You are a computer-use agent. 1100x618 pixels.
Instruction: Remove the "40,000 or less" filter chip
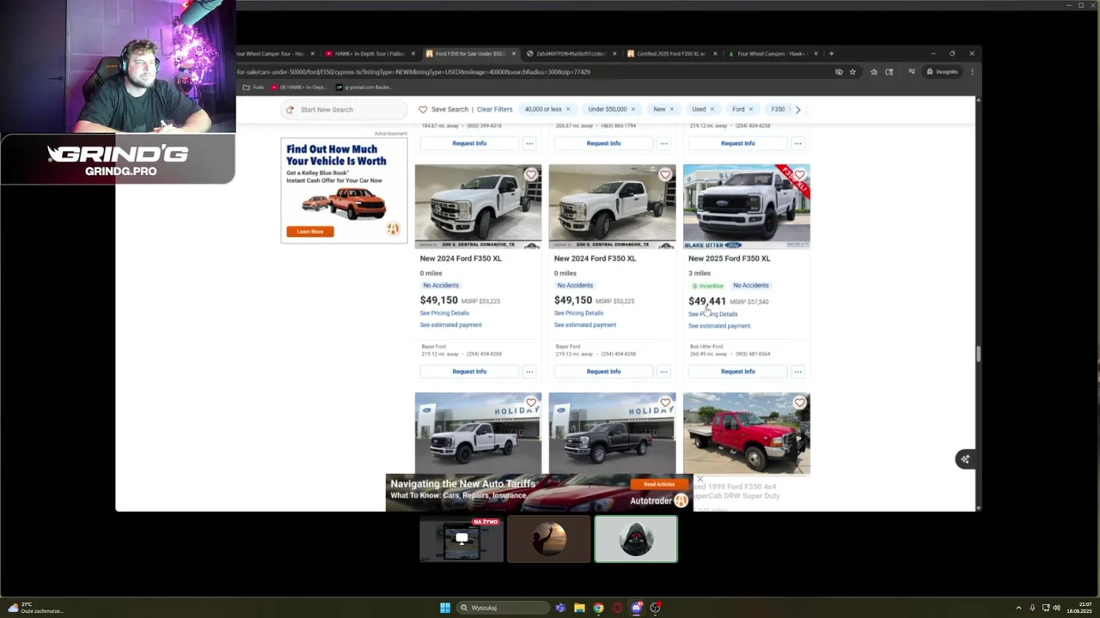click(568, 109)
